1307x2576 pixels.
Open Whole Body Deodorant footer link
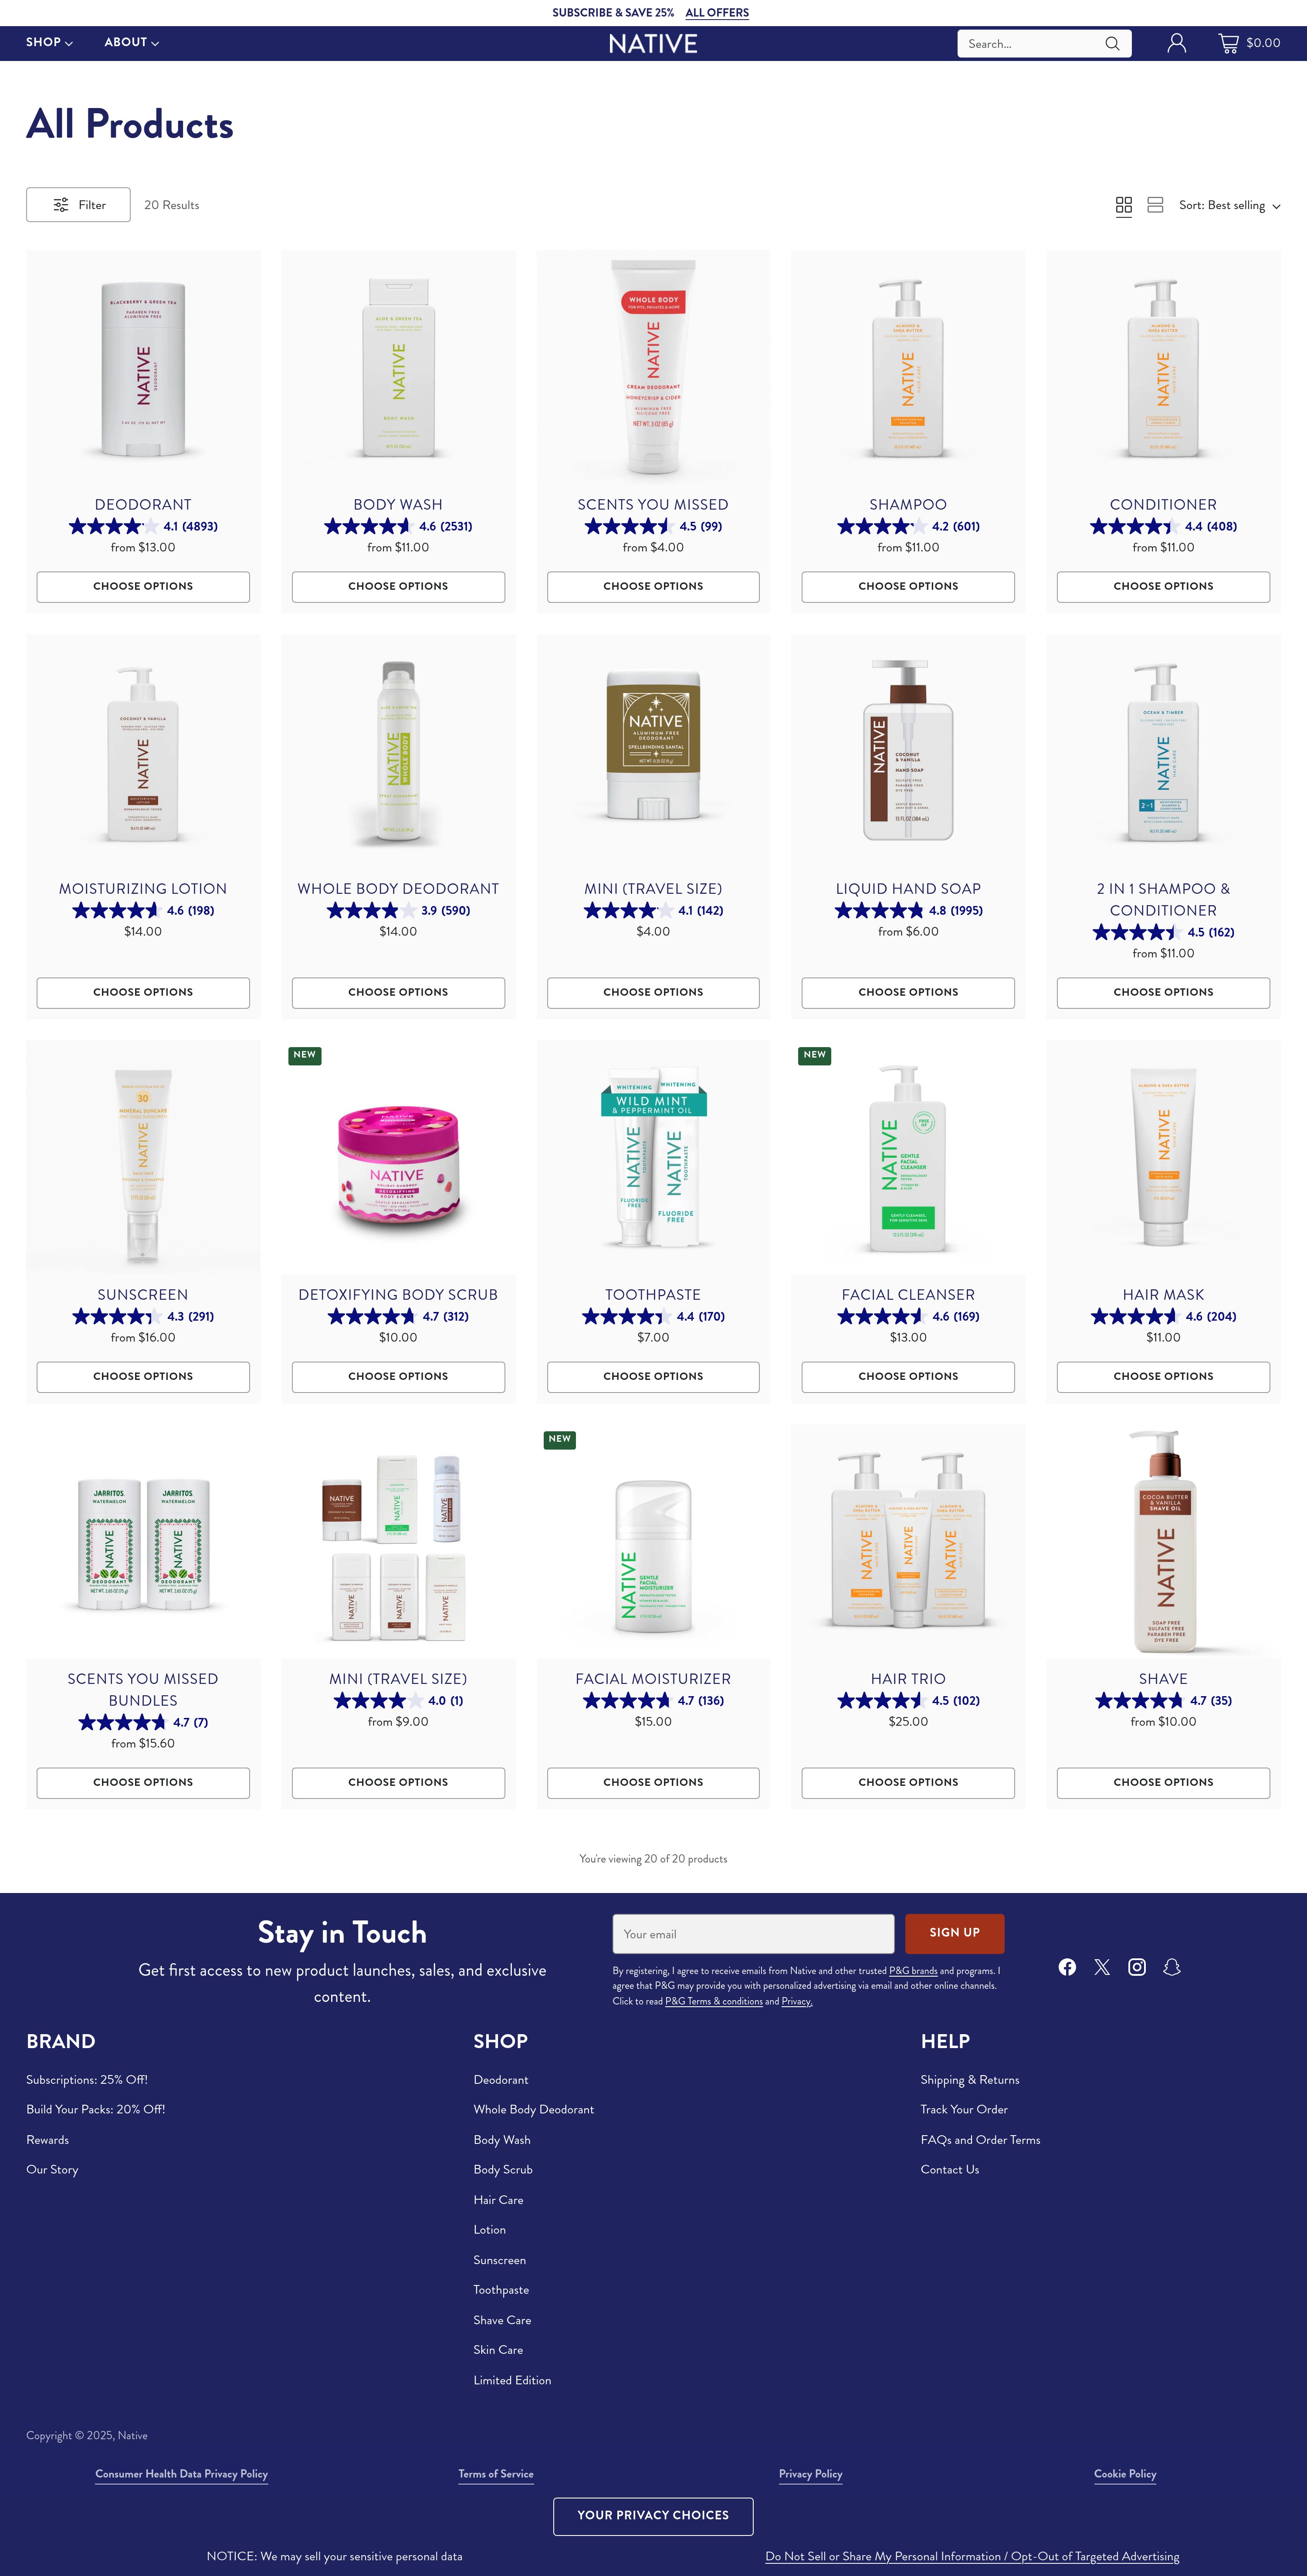(x=533, y=2109)
